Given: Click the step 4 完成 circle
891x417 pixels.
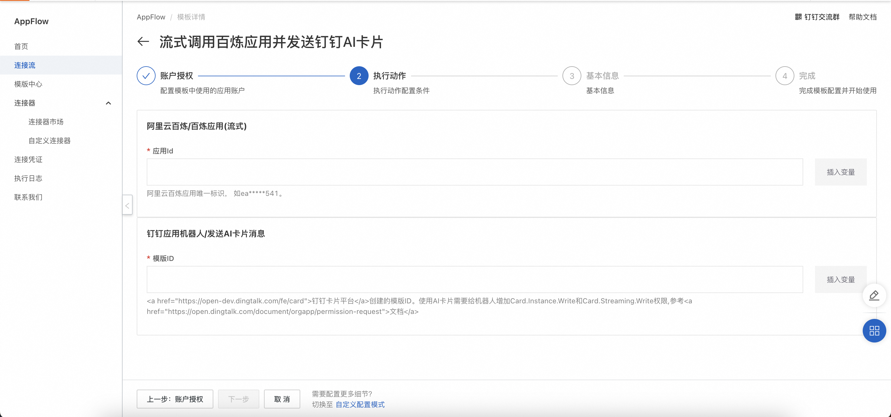Looking at the screenshot, I should [x=784, y=76].
